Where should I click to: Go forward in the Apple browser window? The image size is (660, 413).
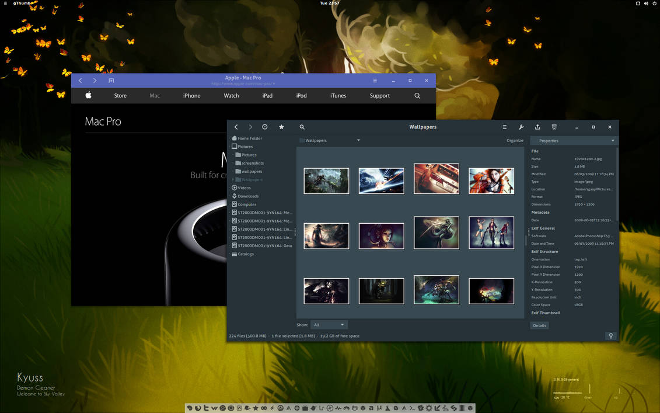95,81
